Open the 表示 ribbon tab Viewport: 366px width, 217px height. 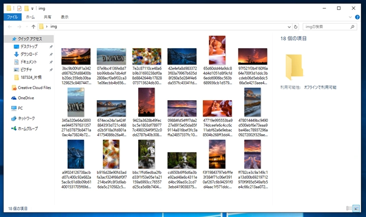(65, 17)
